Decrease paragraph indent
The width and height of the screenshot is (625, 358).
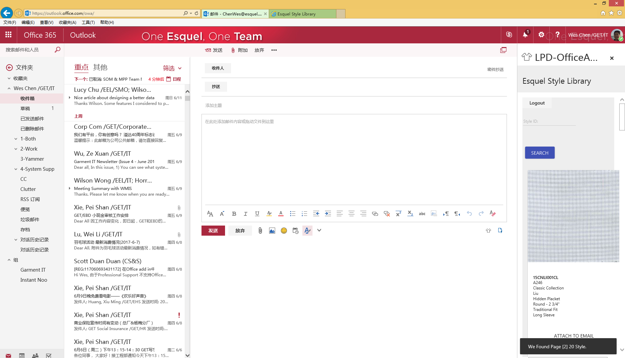click(316, 214)
